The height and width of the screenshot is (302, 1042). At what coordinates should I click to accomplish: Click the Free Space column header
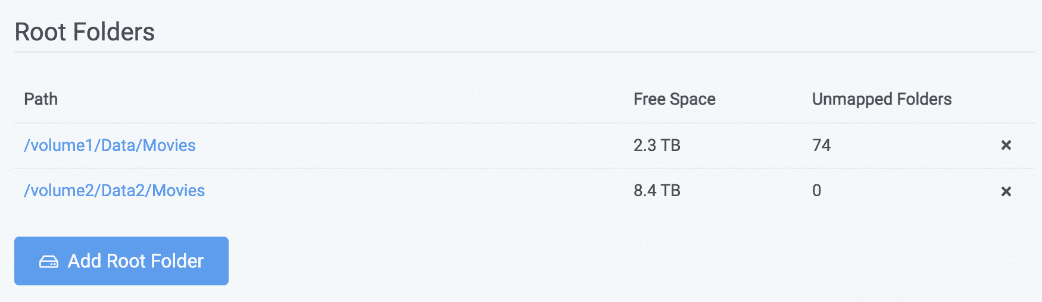point(675,99)
